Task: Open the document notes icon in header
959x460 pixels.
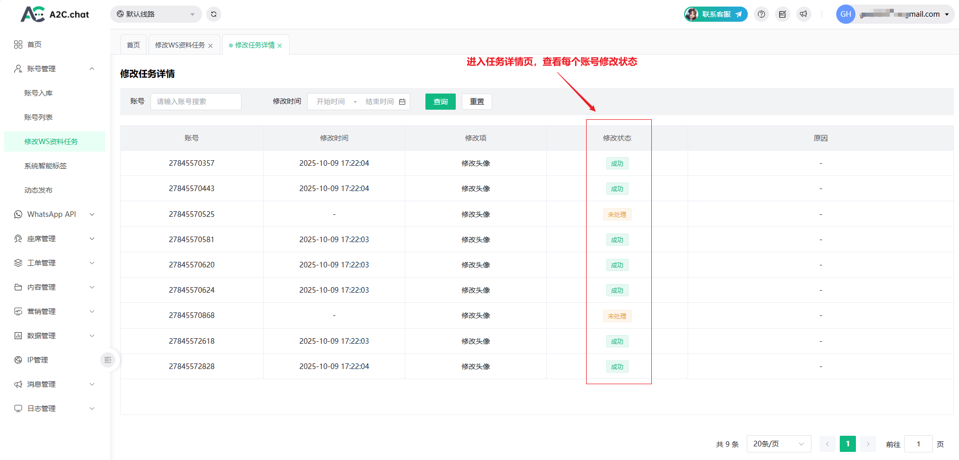Action: click(x=782, y=14)
